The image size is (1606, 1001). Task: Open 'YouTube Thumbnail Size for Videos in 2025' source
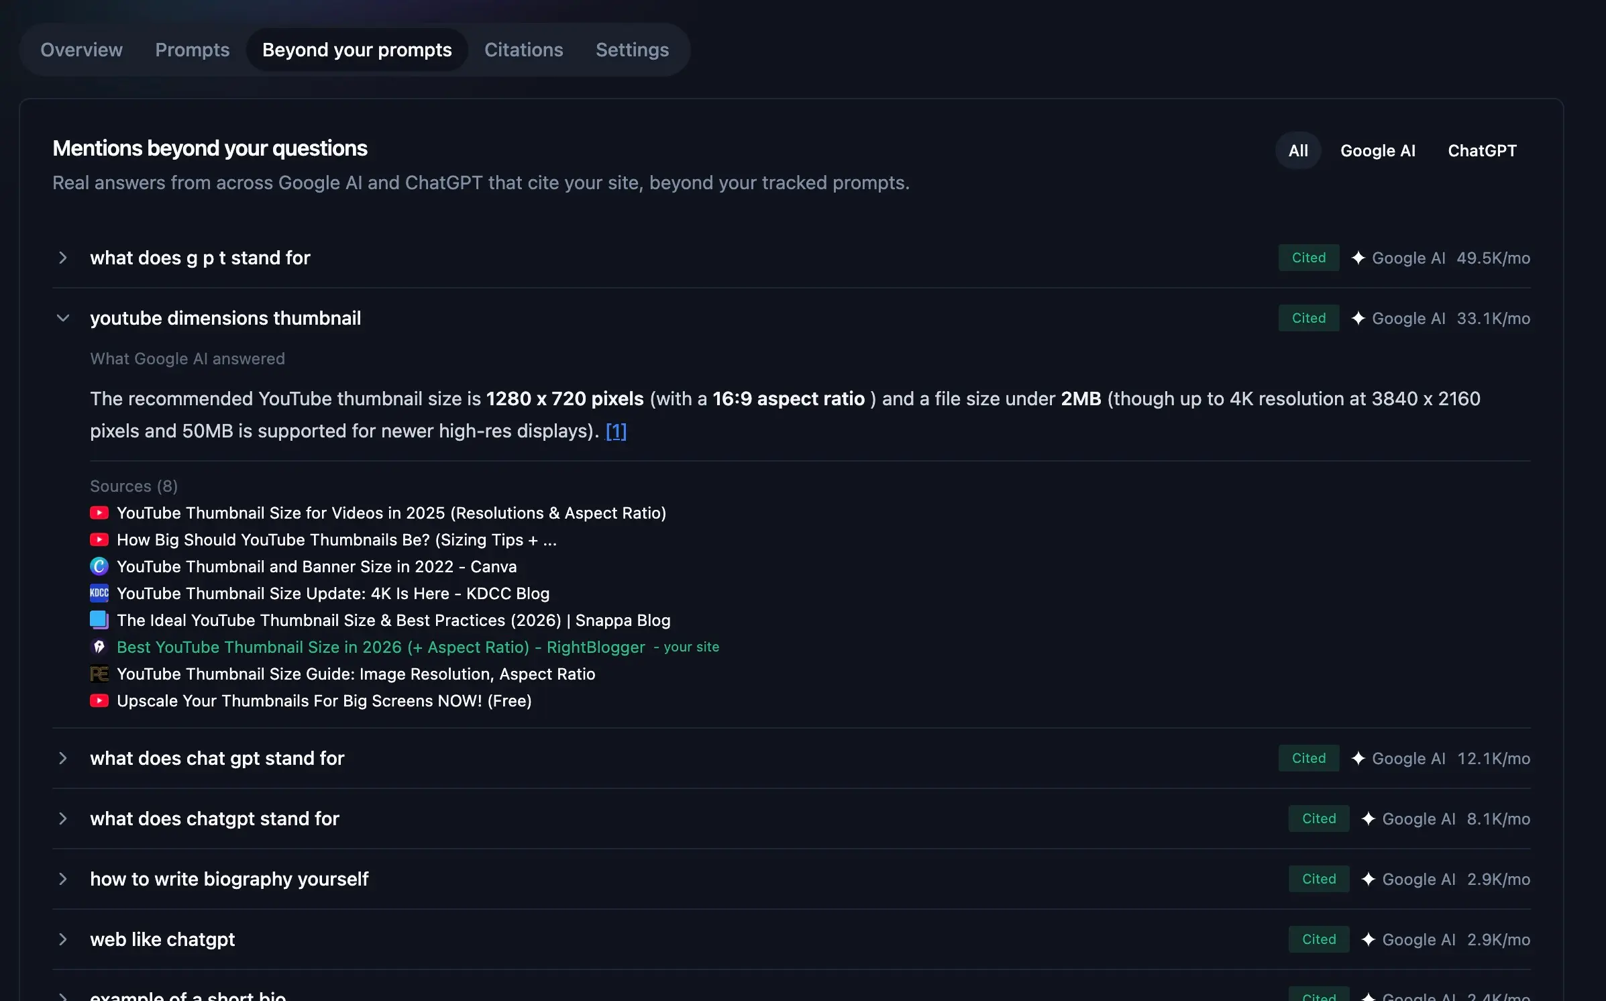(391, 513)
